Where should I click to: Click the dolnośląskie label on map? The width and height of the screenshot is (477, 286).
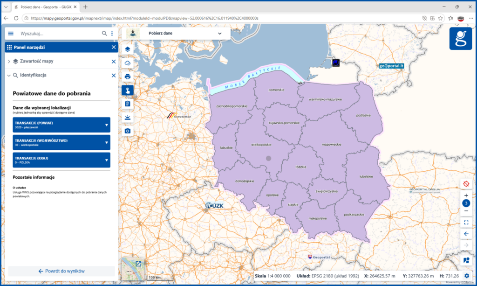(x=245, y=181)
